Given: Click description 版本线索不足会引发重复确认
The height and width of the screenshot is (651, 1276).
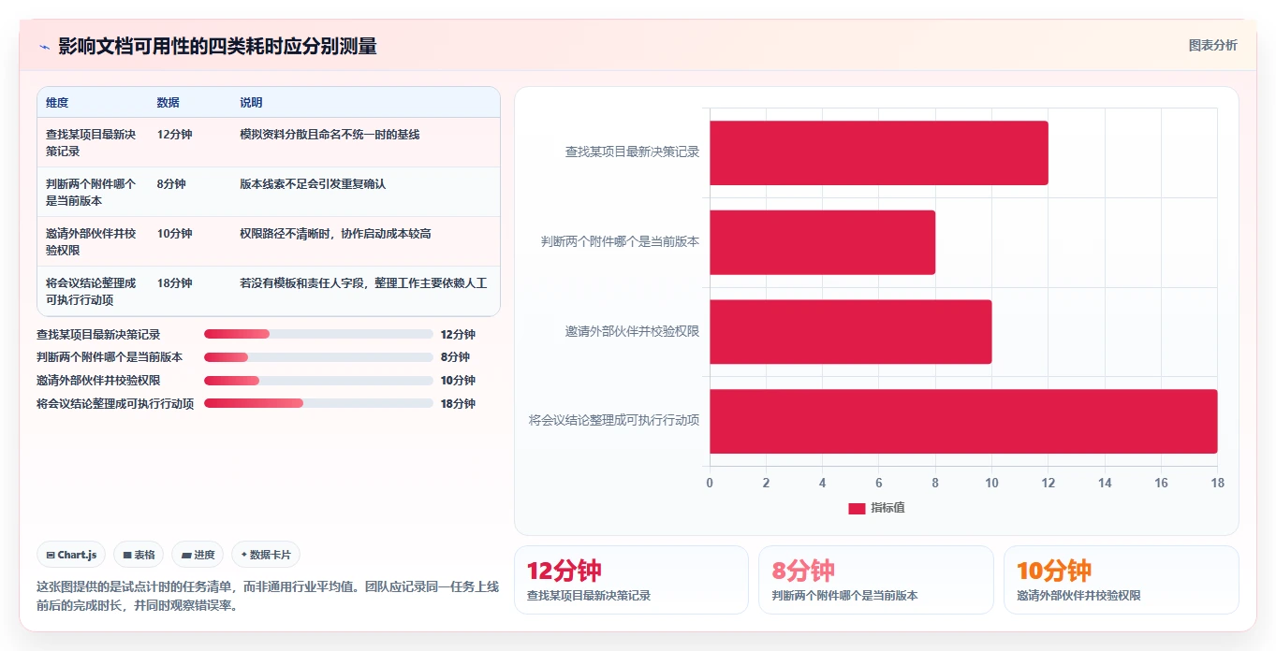Looking at the screenshot, I should (313, 184).
